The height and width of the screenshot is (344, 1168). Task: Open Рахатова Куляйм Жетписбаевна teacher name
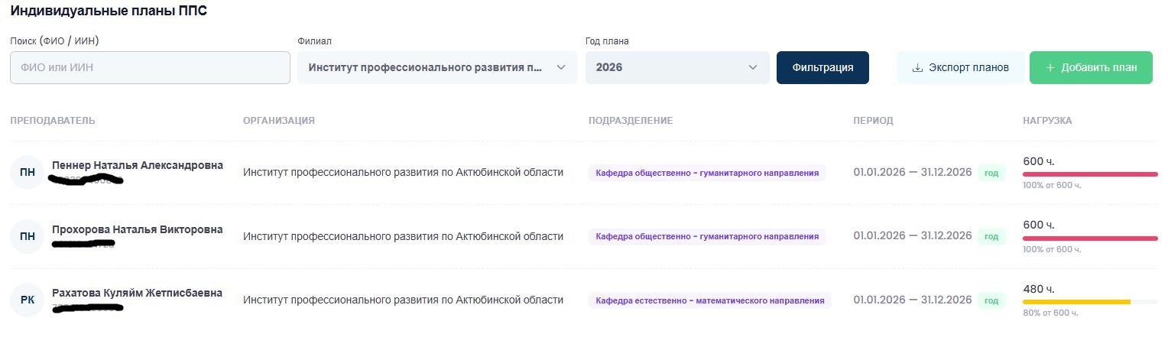[138, 293]
